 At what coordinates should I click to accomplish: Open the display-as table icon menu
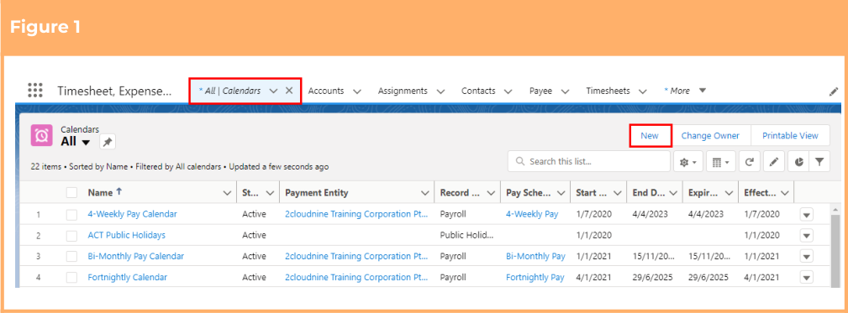[721, 162]
